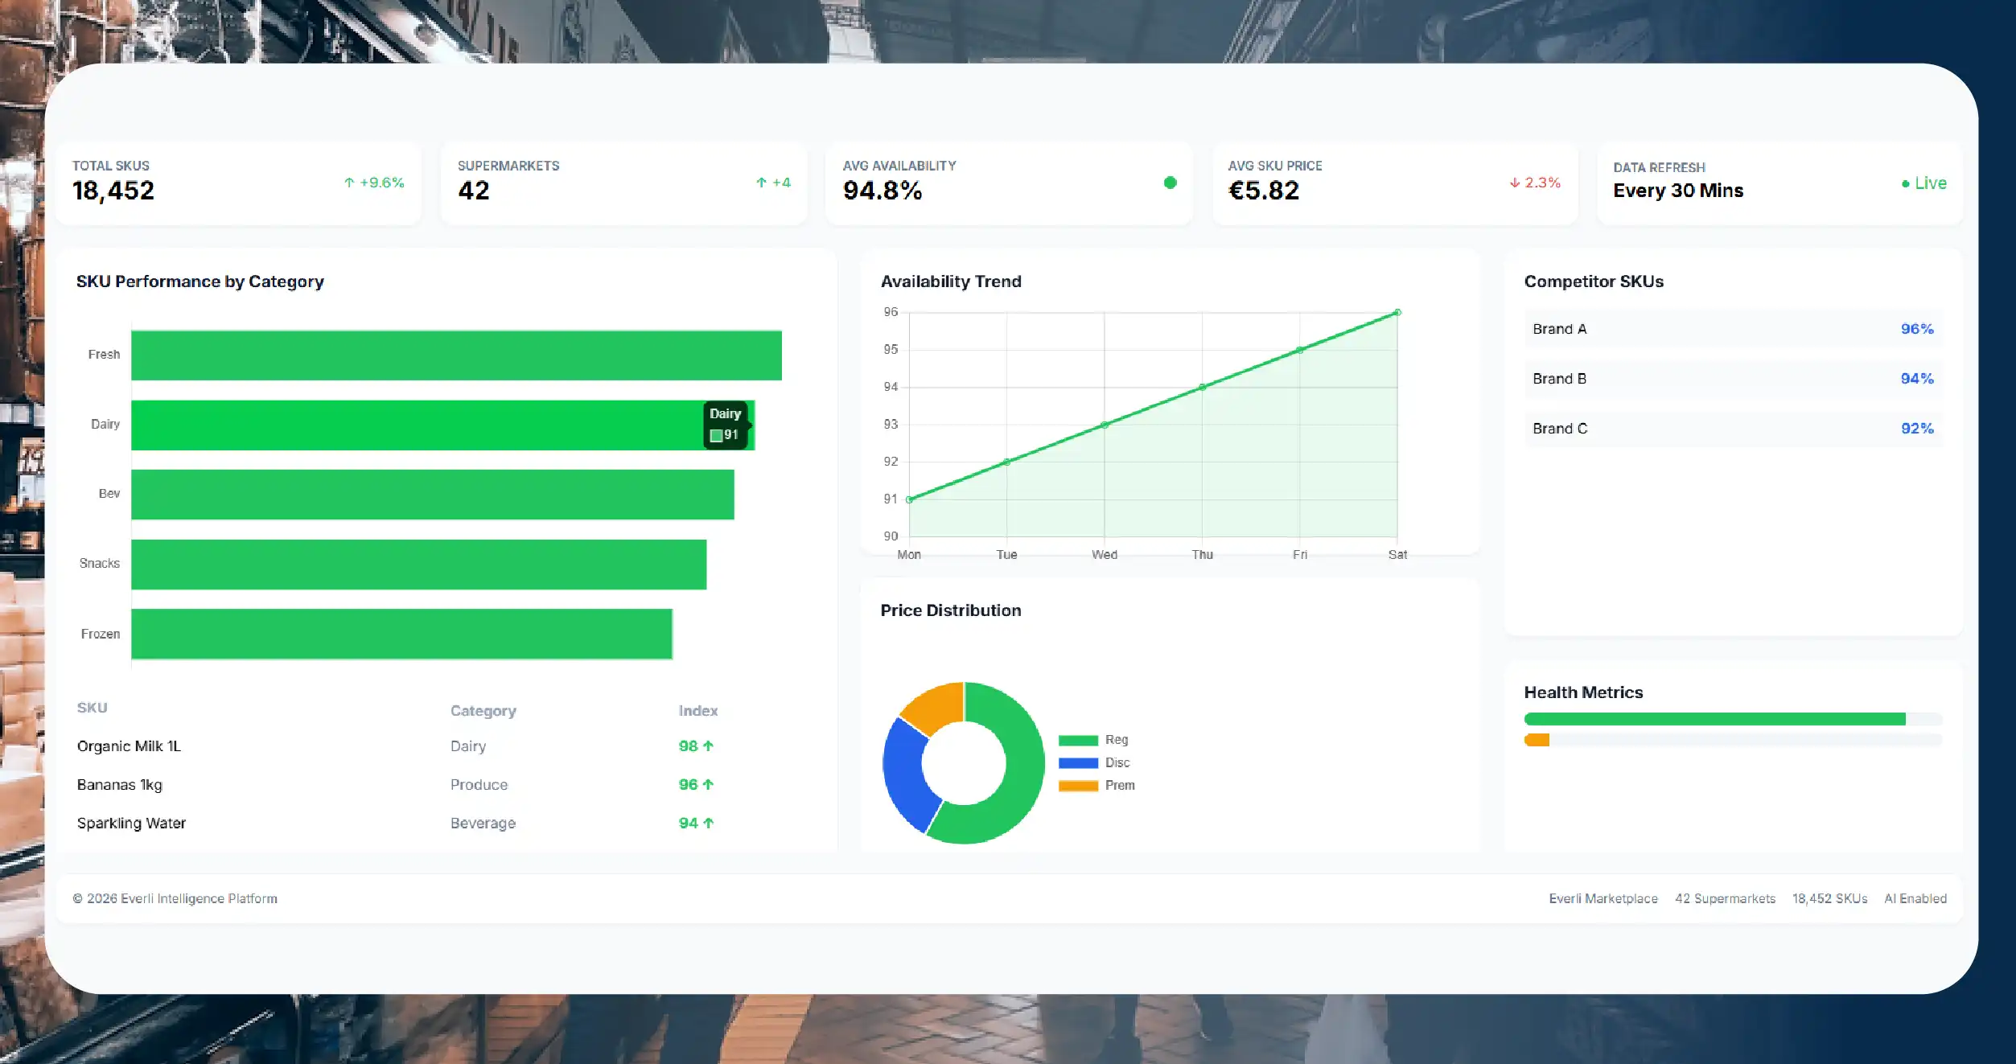Click the up arrow beside +4 supermarkets
Screen dimensions: 2016x1064
pos(761,183)
